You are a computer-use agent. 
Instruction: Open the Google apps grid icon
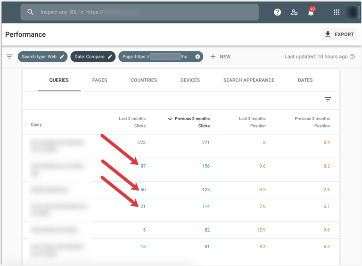(x=337, y=12)
